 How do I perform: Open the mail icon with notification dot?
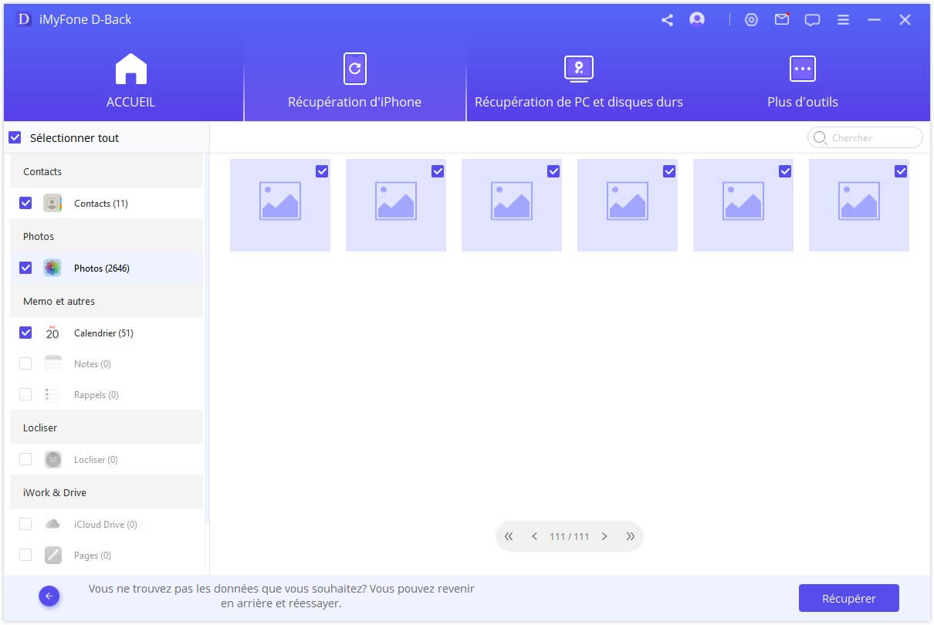(782, 20)
